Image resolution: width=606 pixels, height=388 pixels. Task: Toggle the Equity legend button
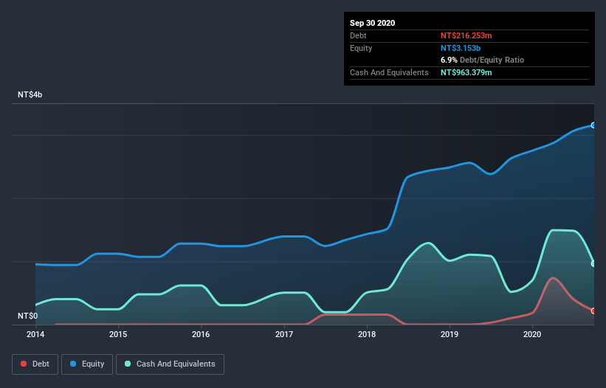point(87,364)
